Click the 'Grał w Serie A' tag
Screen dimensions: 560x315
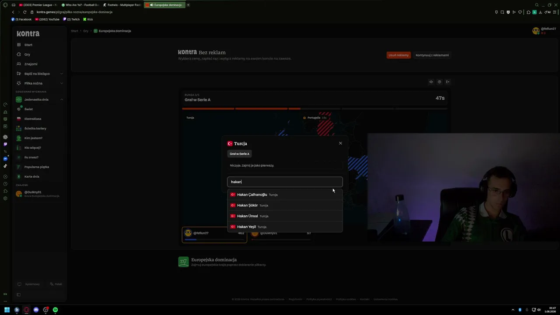click(239, 154)
